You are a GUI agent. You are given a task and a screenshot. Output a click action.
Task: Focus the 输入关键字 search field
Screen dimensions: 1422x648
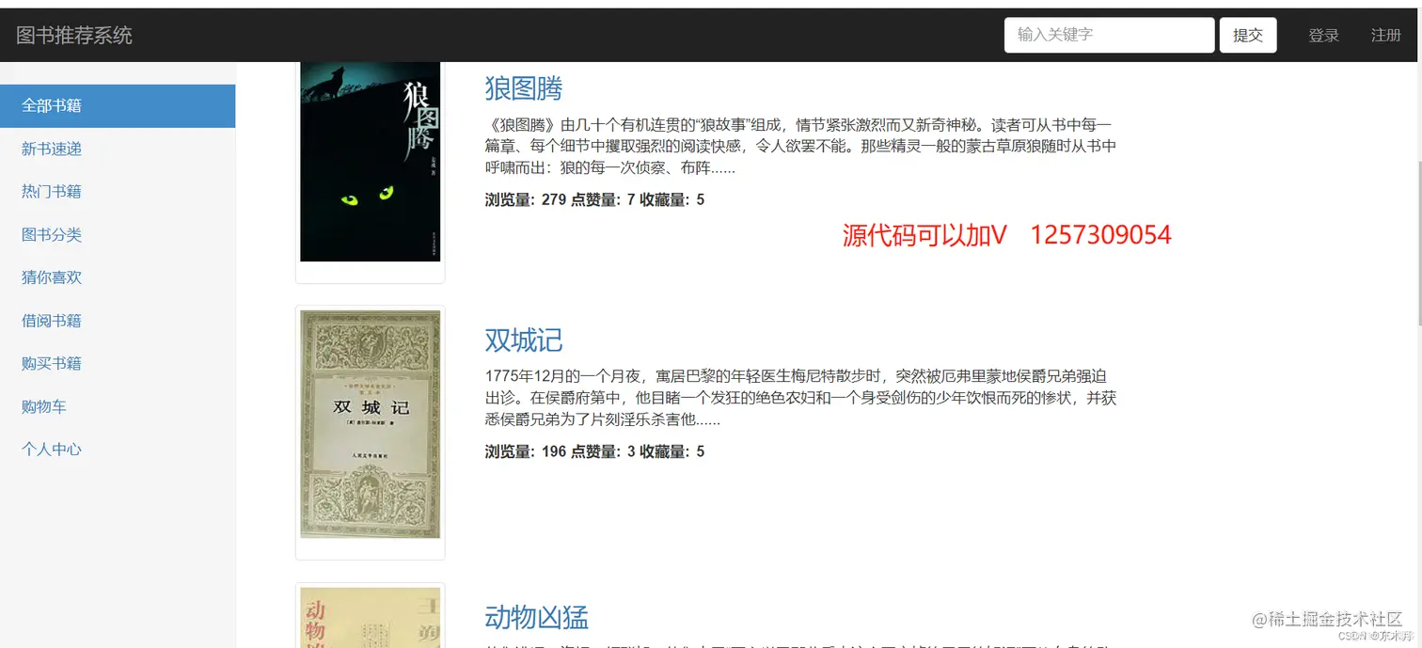[1109, 35]
